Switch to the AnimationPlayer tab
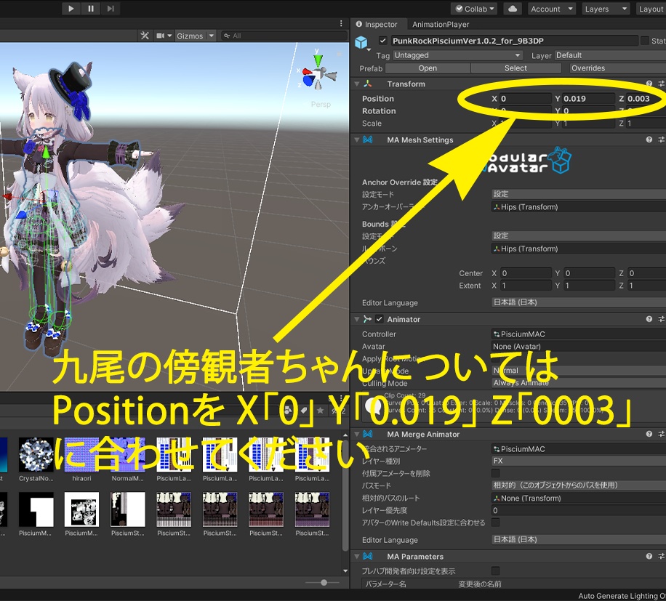 pos(441,25)
